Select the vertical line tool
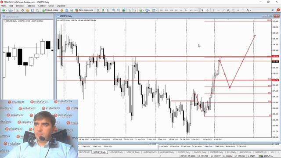This screenshot has height=158, width=281. (x=213, y=10)
